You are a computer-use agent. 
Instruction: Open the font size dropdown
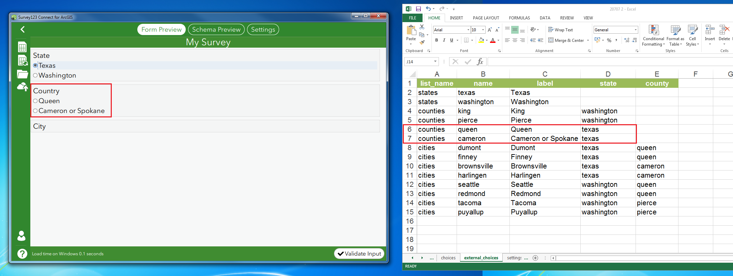coord(483,30)
